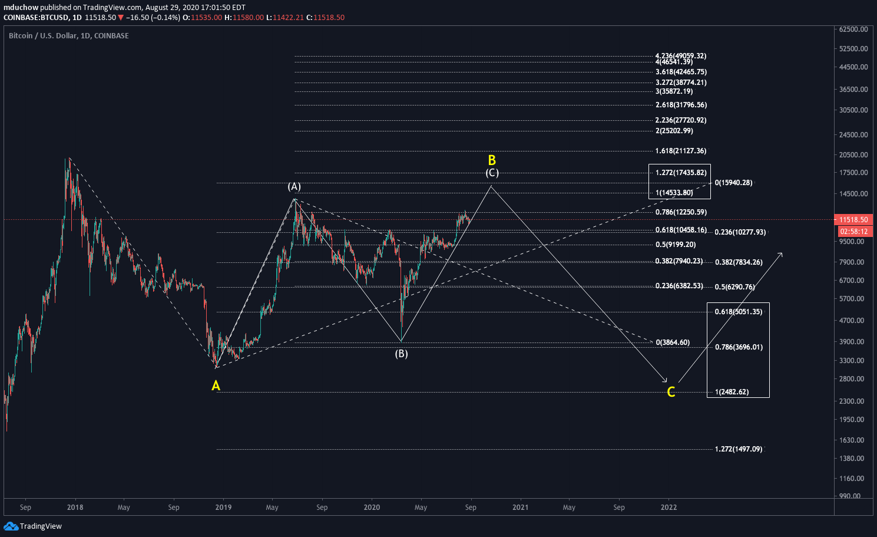Screen dimensions: 877x537
Task: Select retracement label 0.382(7834.26)
Action: 739,262
